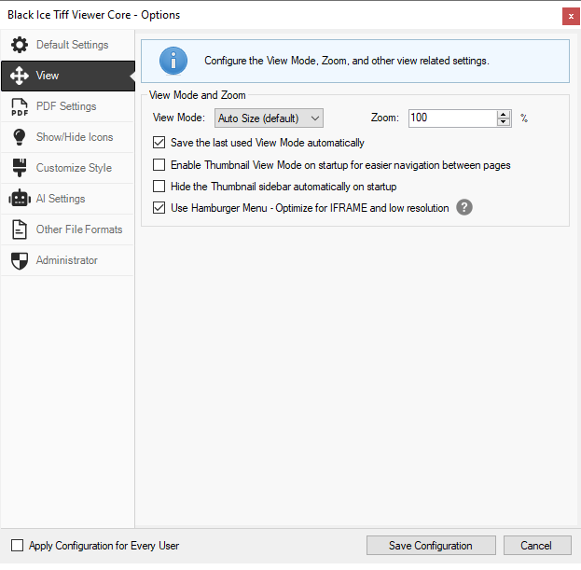581x570 pixels.
Task: Toggle the Use Hamburger Menu checkbox
Action: click(159, 207)
